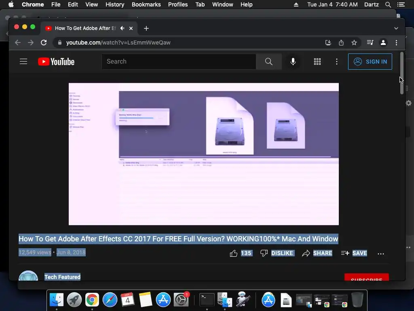Close the YouTube browser tab
Viewport: 414px width, 311px height.
[x=131, y=28]
